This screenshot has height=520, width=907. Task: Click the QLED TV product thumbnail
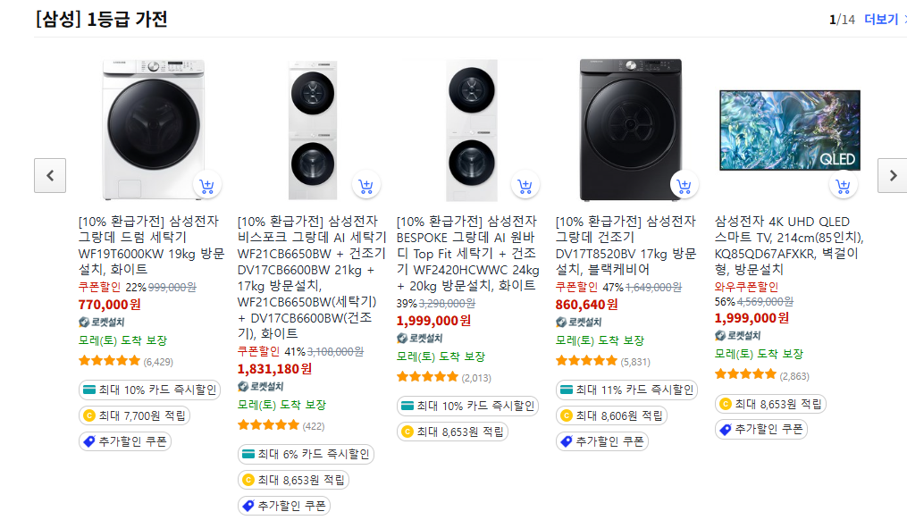pos(789,130)
